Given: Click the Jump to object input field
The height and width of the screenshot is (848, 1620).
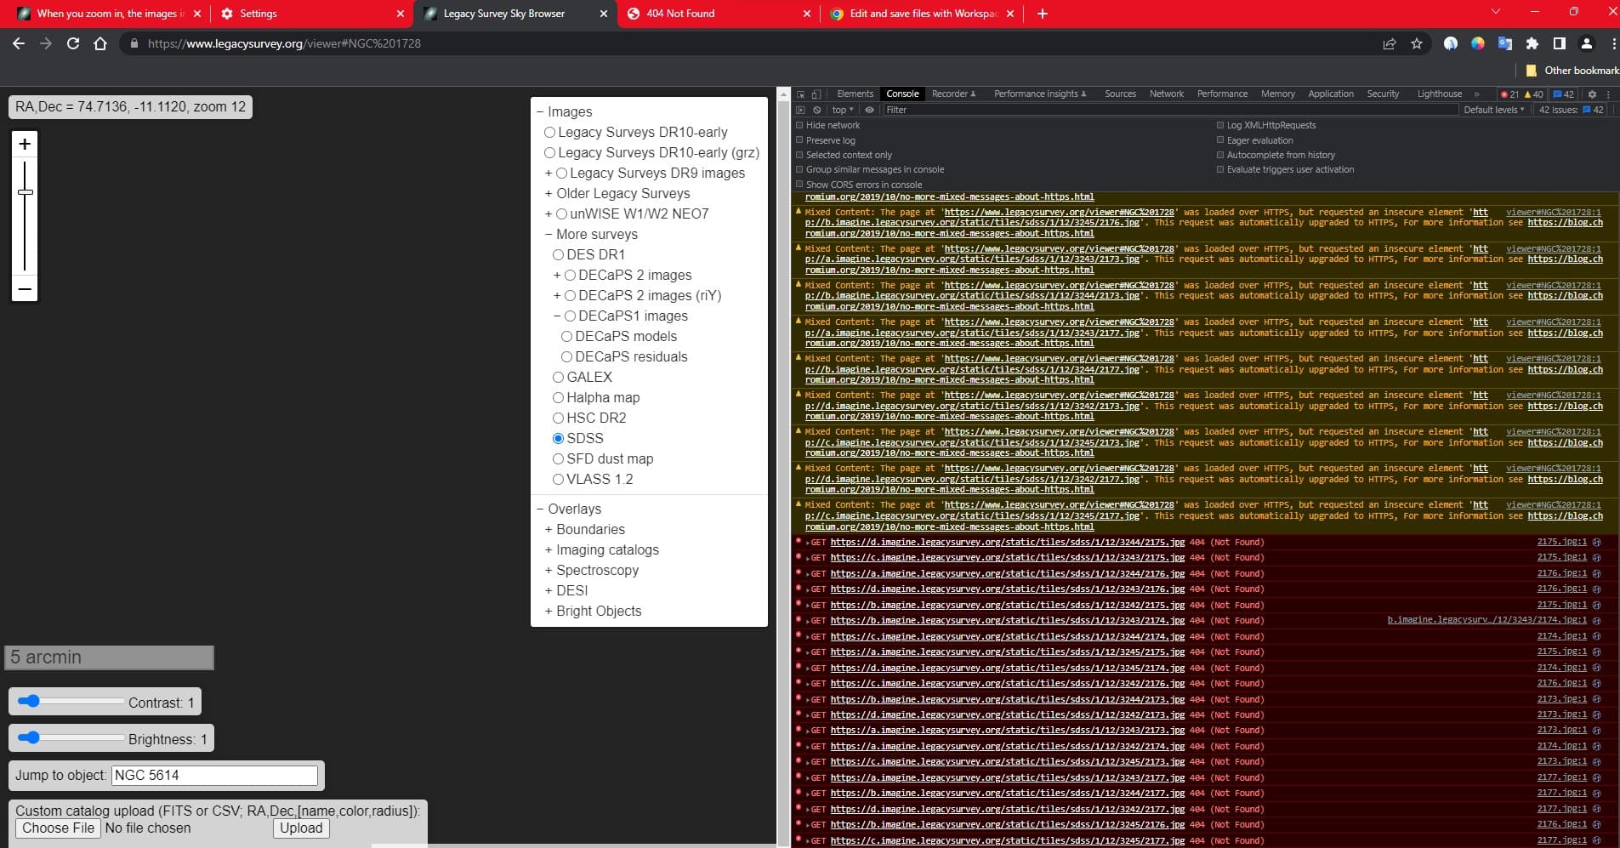Looking at the screenshot, I should tap(214, 775).
